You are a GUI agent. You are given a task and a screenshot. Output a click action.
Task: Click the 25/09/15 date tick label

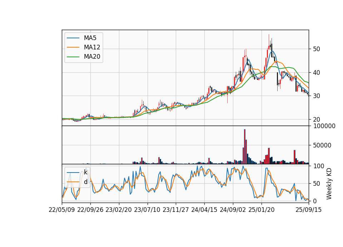[x=309, y=210]
